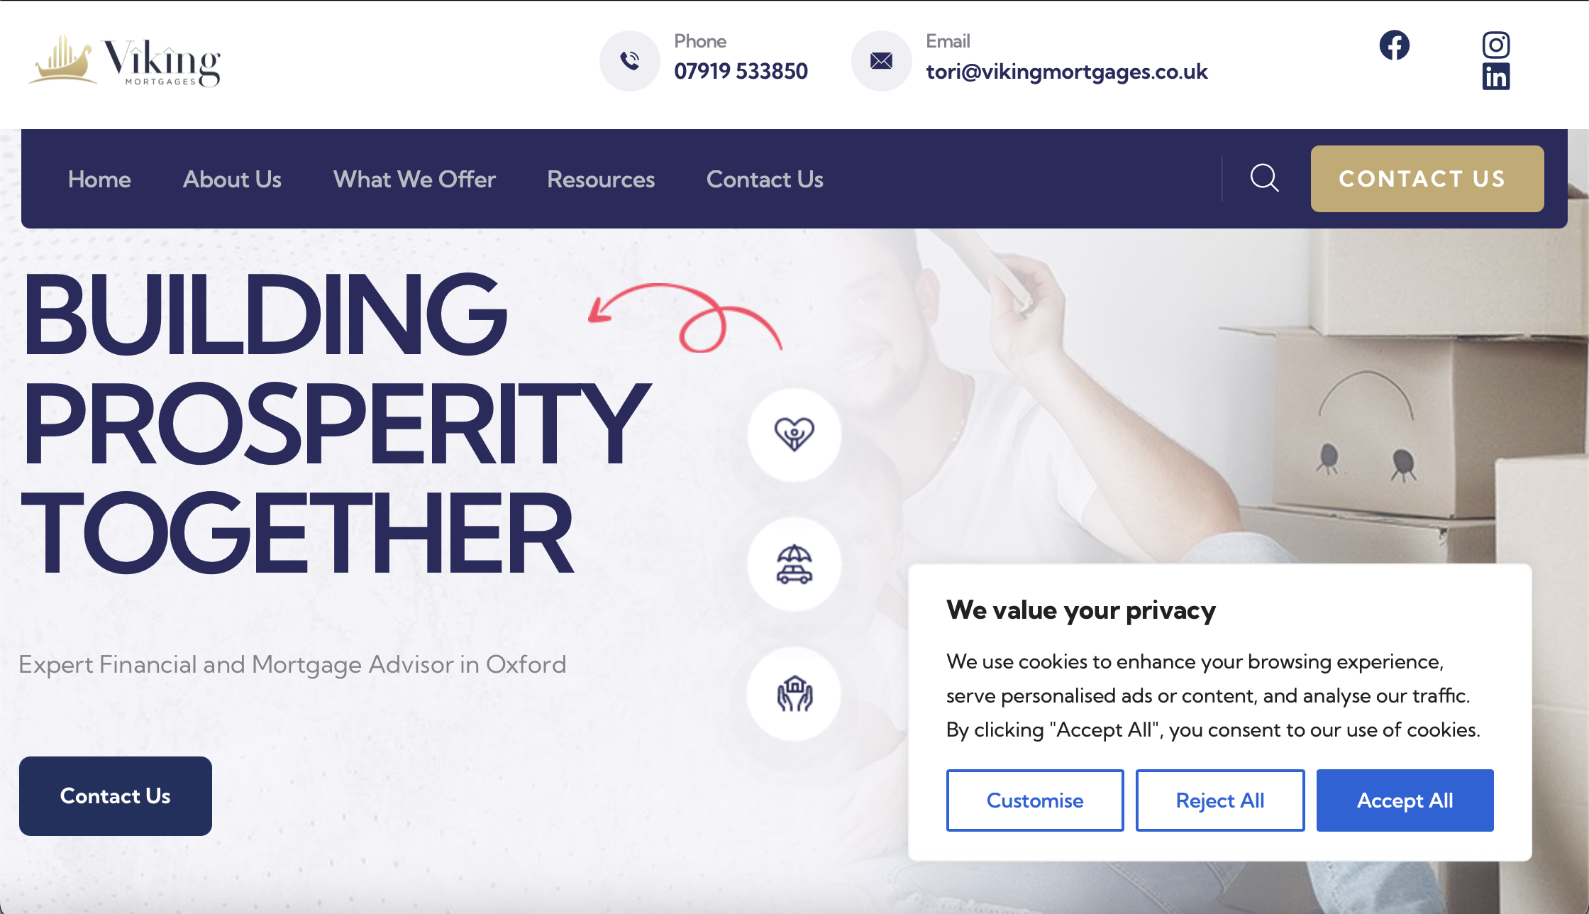Image resolution: width=1589 pixels, height=914 pixels.
Task: Open the Resources menu item
Action: point(601,180)
